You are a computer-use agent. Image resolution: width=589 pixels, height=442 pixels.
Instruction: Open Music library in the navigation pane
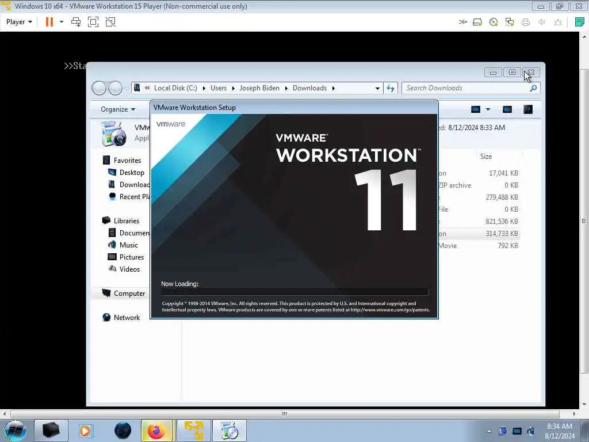tap(128, 245)
